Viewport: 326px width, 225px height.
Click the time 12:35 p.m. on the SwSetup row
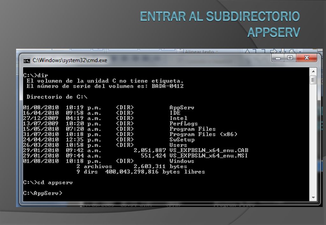coord(84,140)
